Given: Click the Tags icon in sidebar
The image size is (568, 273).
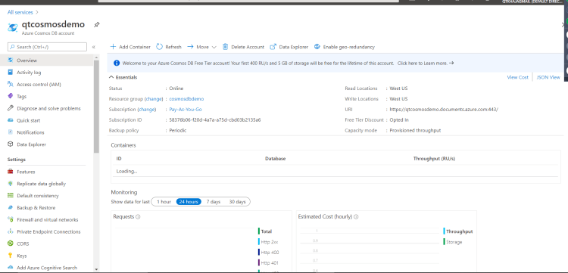Looking at the screenshot, I should tap(11, 96).
